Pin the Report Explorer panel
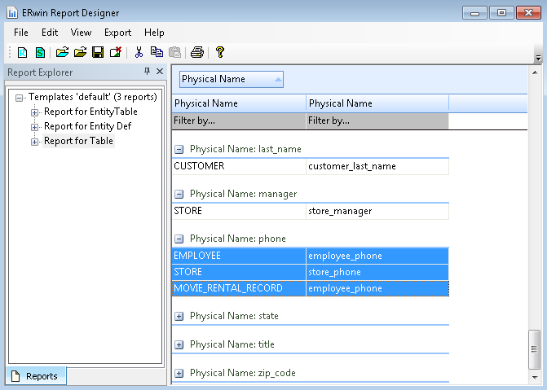This screenshot has width=547, height=390. point(147,72)
